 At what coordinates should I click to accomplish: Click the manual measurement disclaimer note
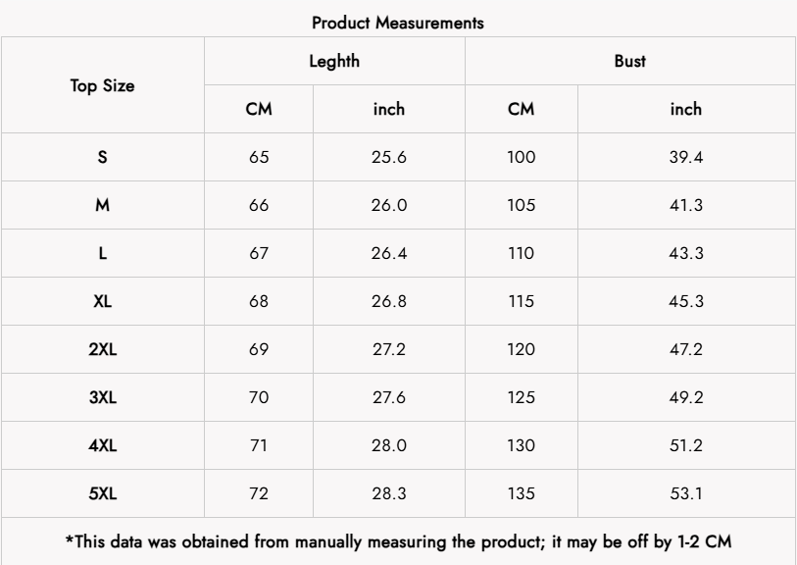398,540
